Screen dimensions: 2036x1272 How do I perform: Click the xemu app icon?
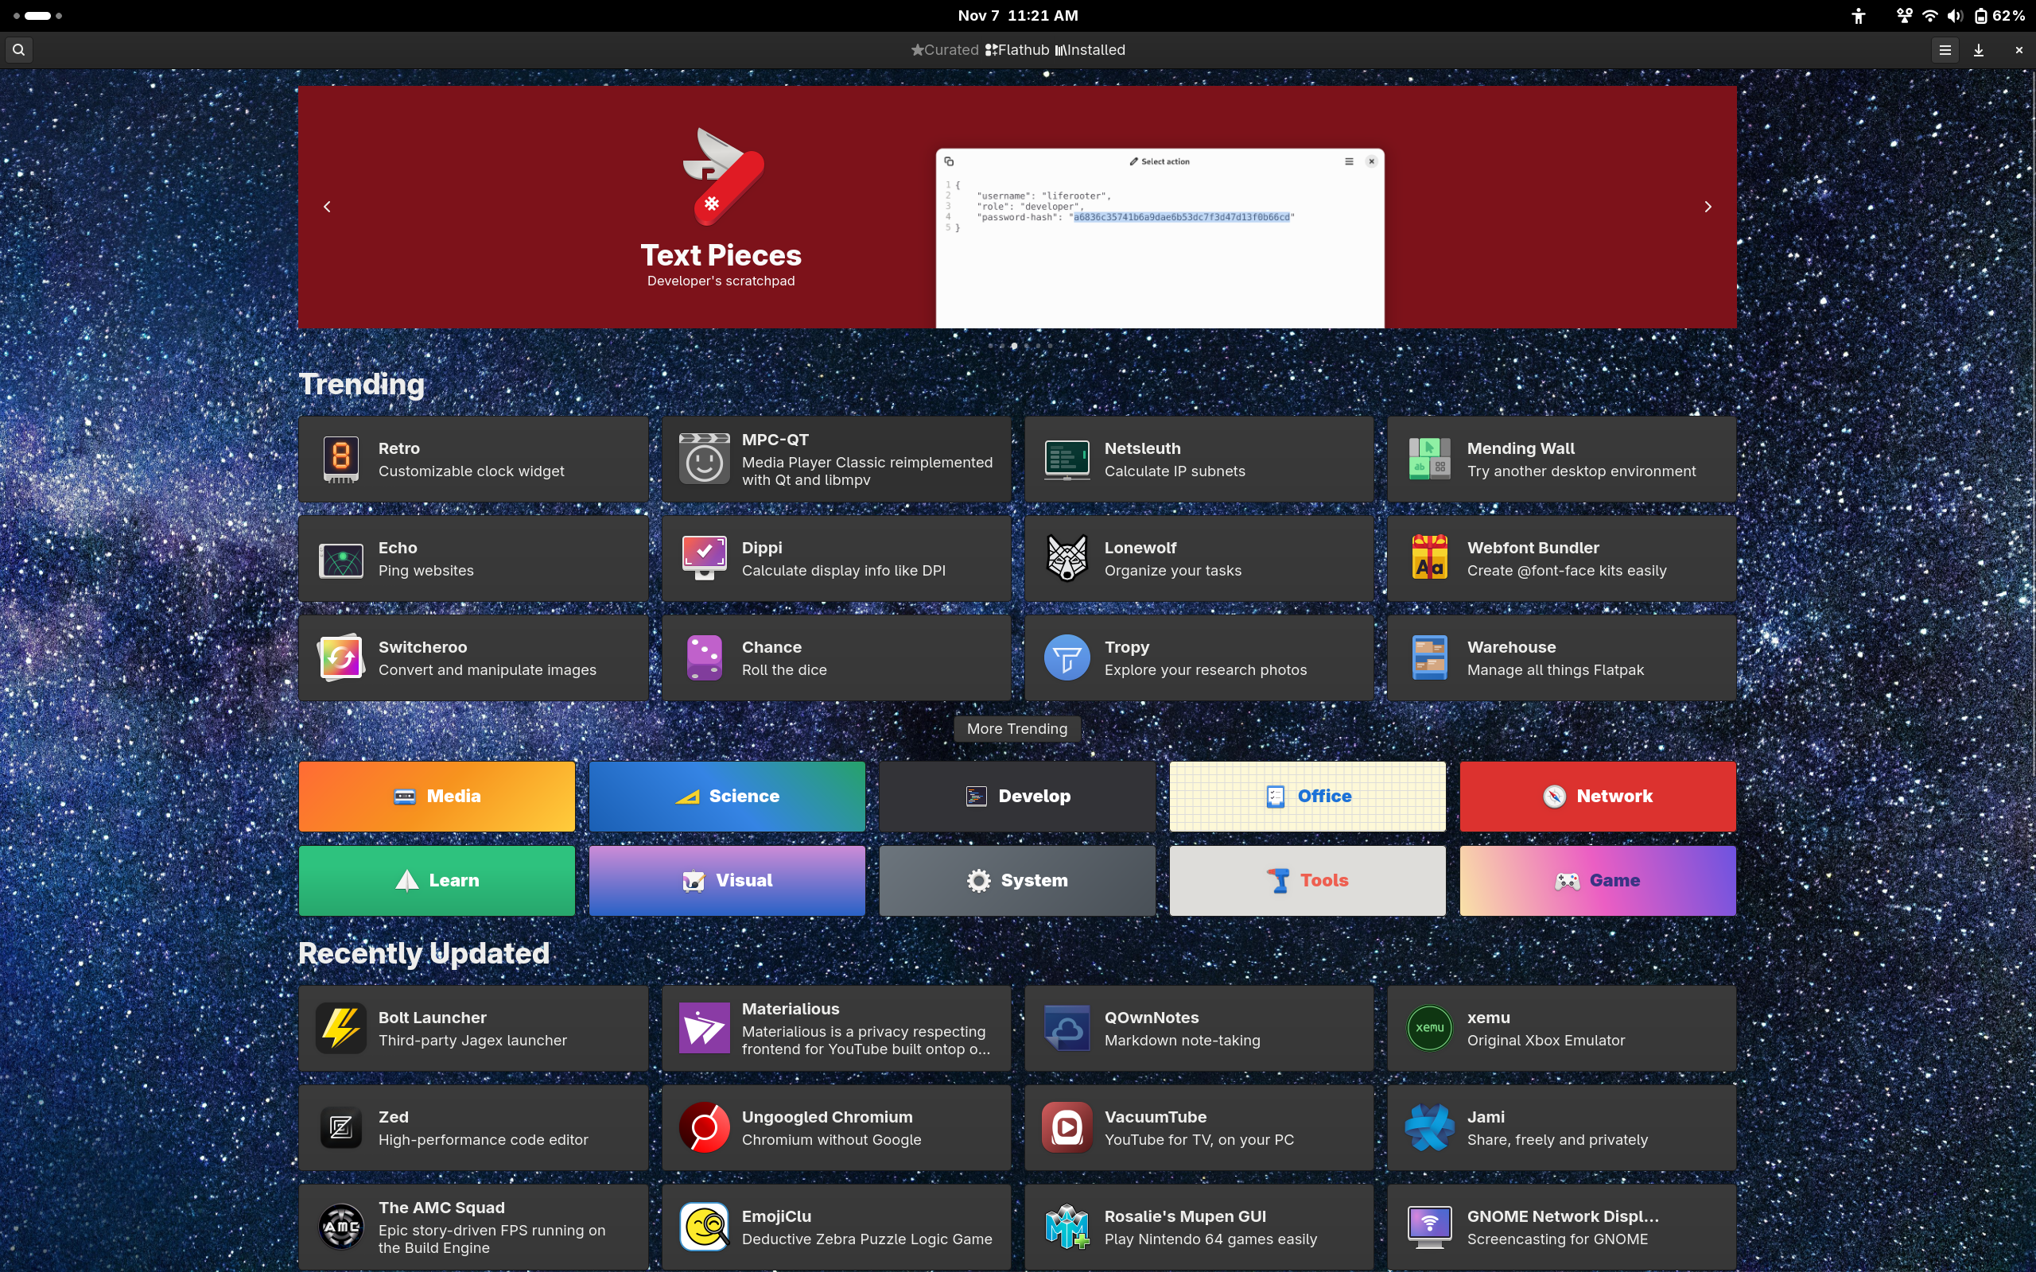point(1429,1028)
